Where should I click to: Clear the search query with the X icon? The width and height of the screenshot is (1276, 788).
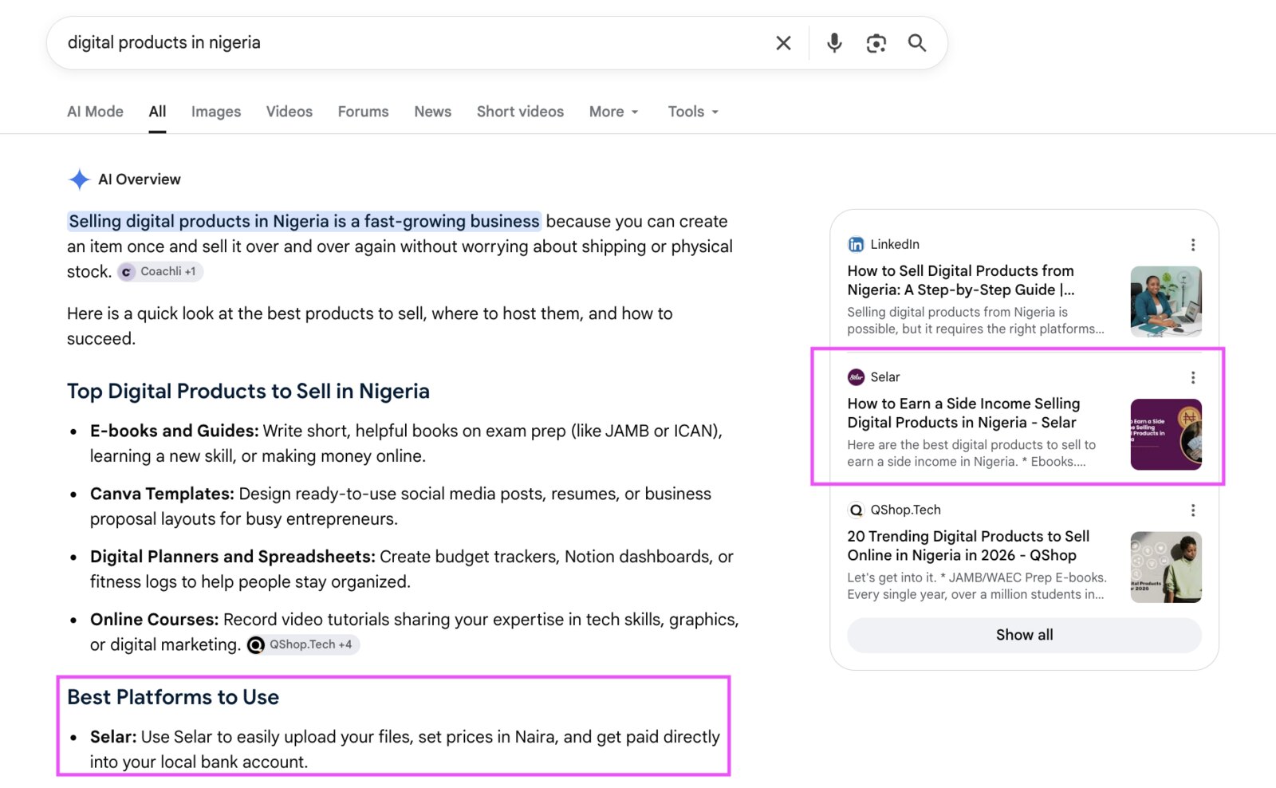click(783, 43)
